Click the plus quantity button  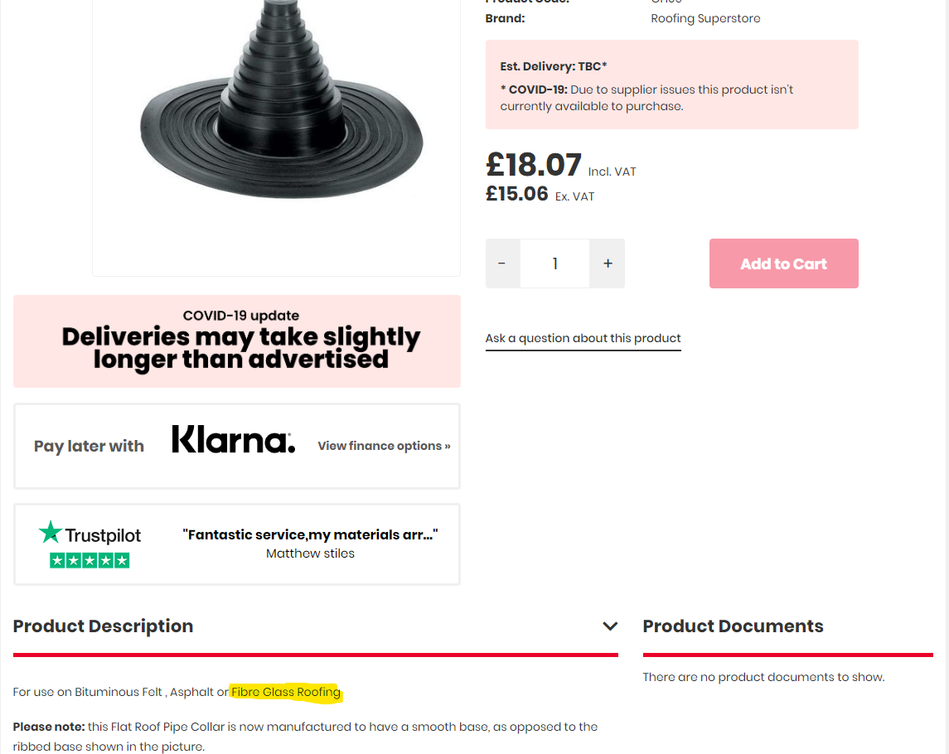(608, 263)
